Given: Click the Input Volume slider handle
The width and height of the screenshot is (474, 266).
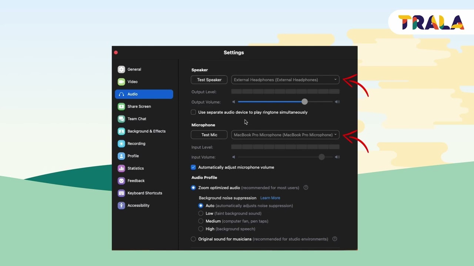Looking at the screenshot, I should (321, 157).
